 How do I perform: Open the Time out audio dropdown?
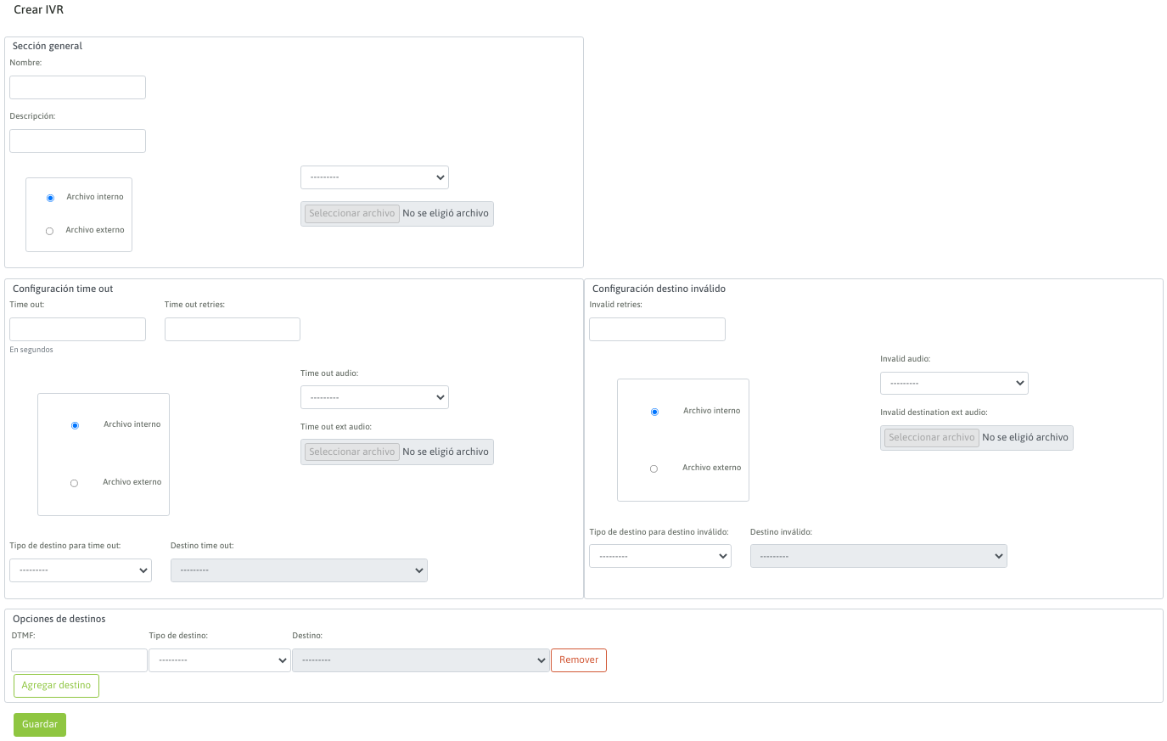pos(374,397)
